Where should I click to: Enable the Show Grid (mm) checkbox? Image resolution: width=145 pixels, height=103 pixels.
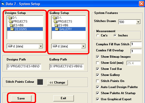(98, 63)
